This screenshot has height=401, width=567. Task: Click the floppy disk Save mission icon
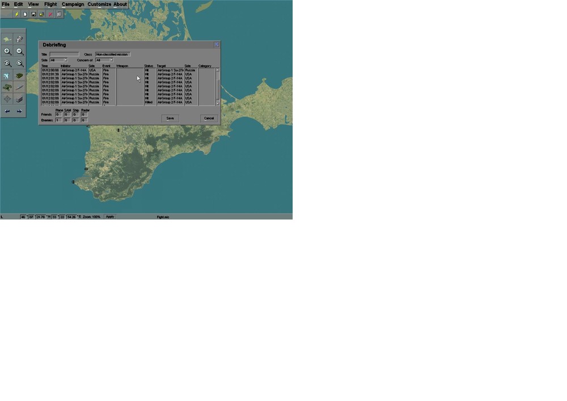click(33, 14)
